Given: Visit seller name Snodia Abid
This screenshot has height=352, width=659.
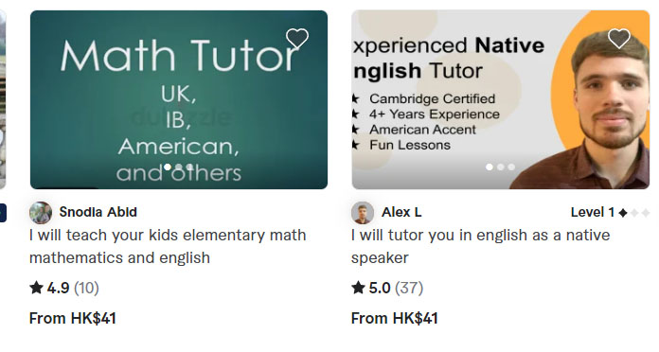Looking at the screenshot, I should (98, 212).
